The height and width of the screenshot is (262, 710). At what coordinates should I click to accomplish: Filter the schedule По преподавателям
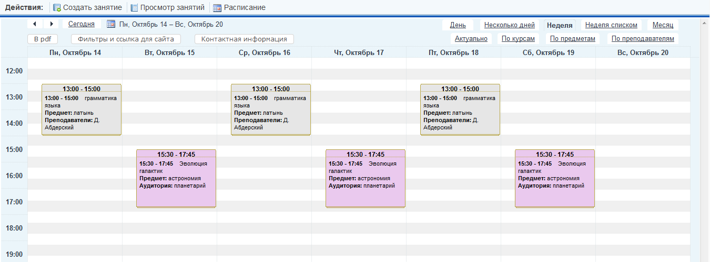tap(643, 38)
